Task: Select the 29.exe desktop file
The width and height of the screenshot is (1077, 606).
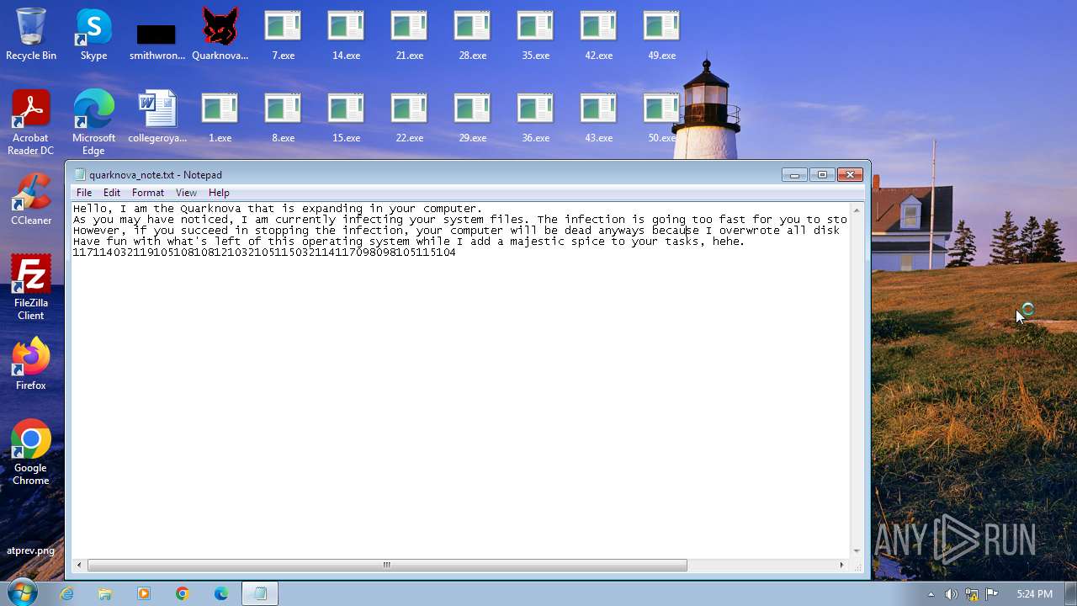Action: tap(472, 116)
